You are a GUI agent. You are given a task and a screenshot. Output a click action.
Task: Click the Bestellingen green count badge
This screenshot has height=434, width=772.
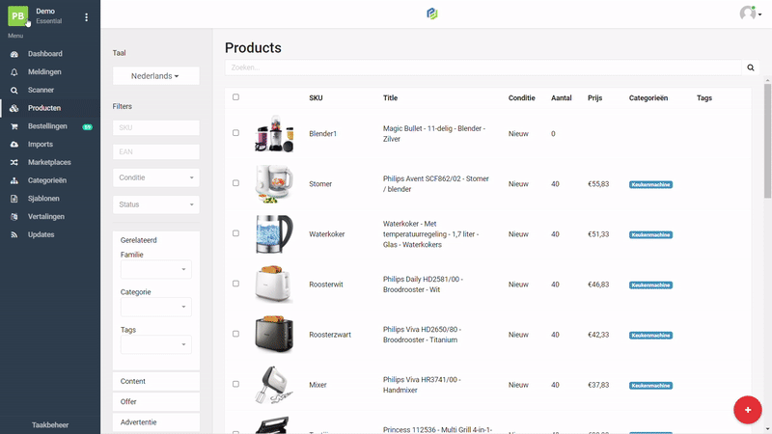pos(87,127)
